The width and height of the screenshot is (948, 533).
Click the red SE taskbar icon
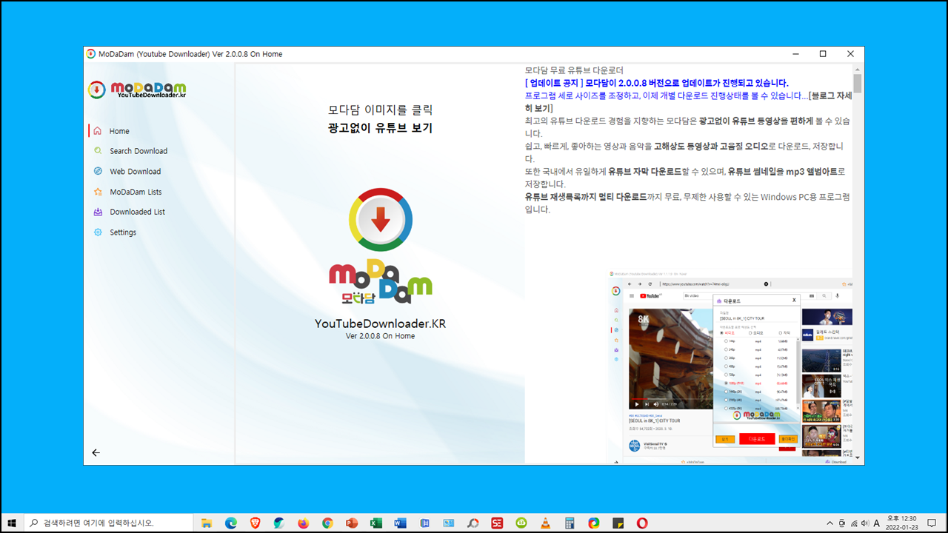(497, 523)
